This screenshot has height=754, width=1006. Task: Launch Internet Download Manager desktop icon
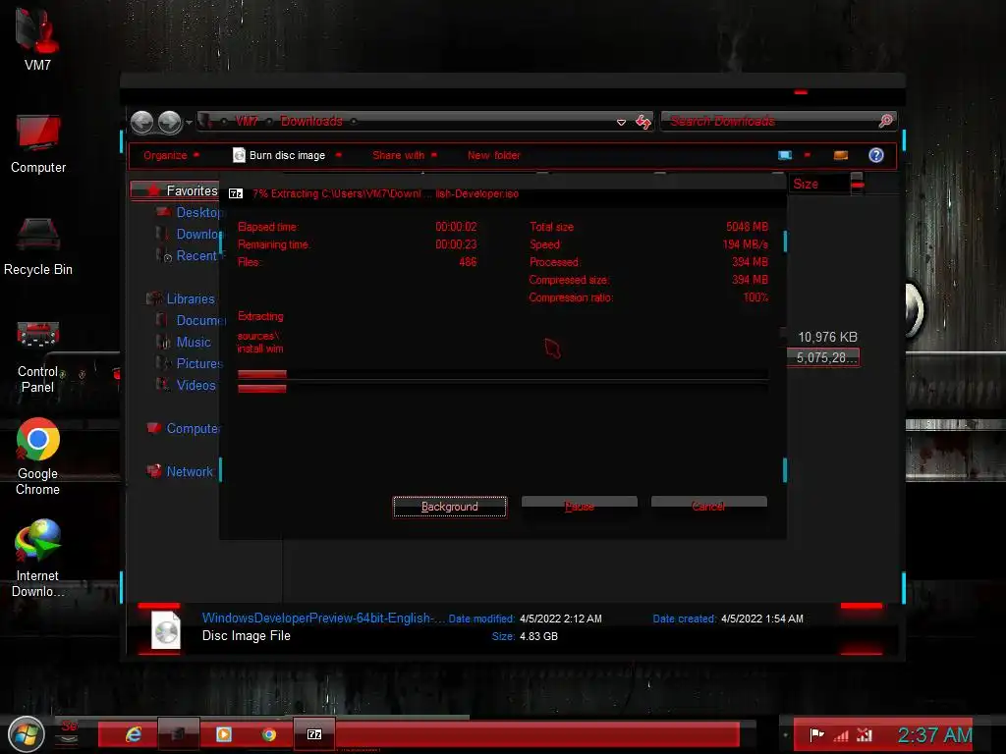pos(38,558)
